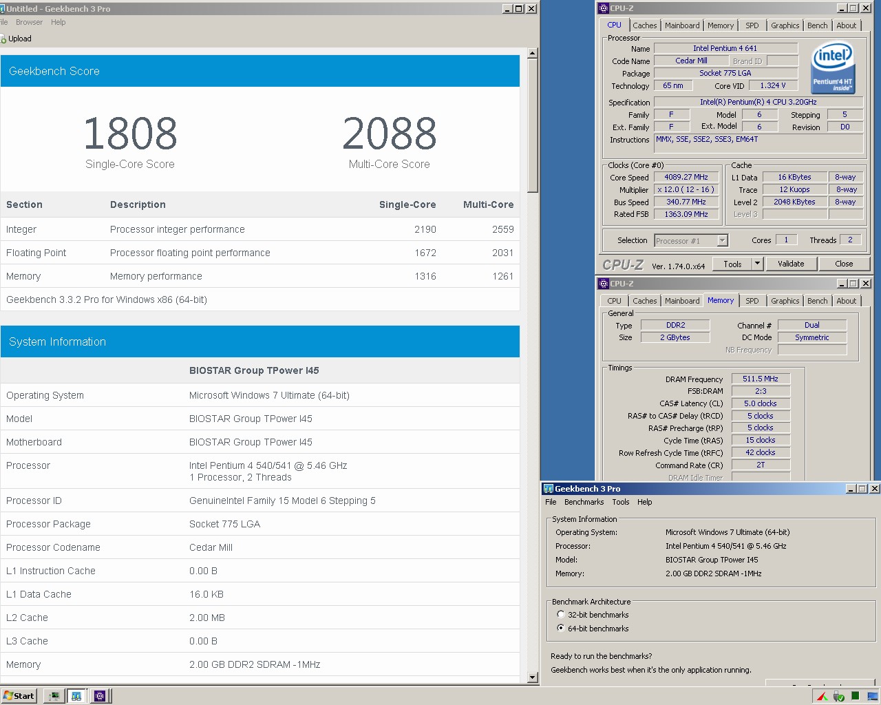Click the safely remove hardware tray icon

[839, 697]
